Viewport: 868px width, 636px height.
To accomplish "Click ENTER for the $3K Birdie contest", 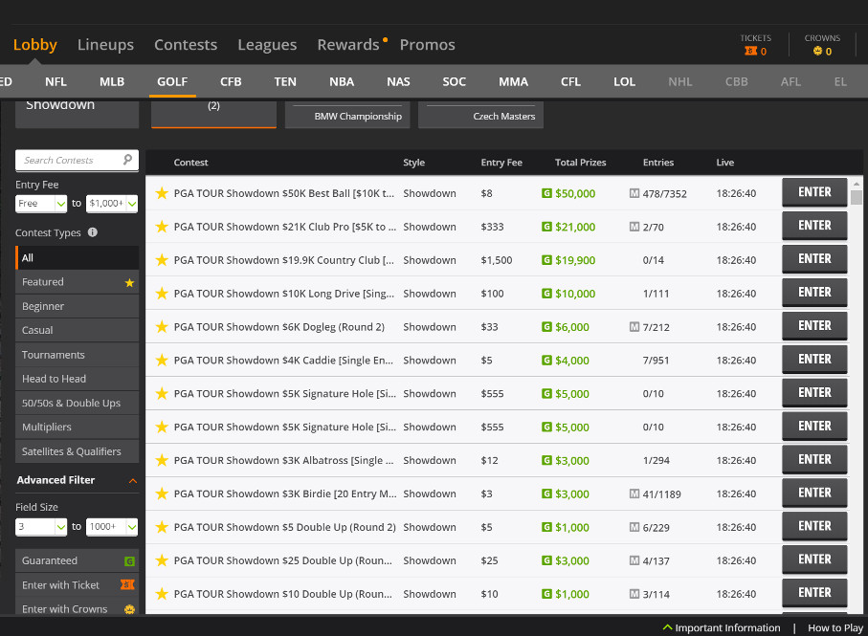I will tap(814, 493).
